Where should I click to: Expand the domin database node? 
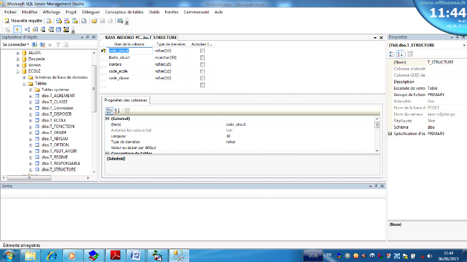click(18, 65)
